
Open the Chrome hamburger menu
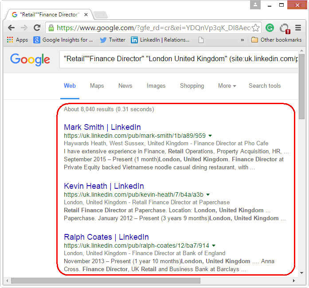[x=298, y=28]
